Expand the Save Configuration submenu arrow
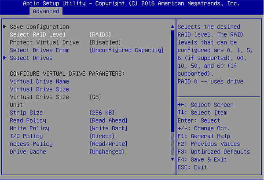This screenshot has width=264, height=180. click(5, 27)
